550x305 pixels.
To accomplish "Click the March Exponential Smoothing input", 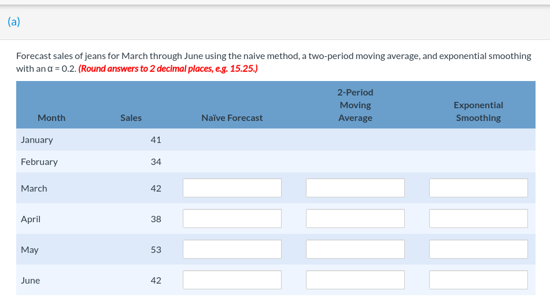I will (x=478, y=188).
